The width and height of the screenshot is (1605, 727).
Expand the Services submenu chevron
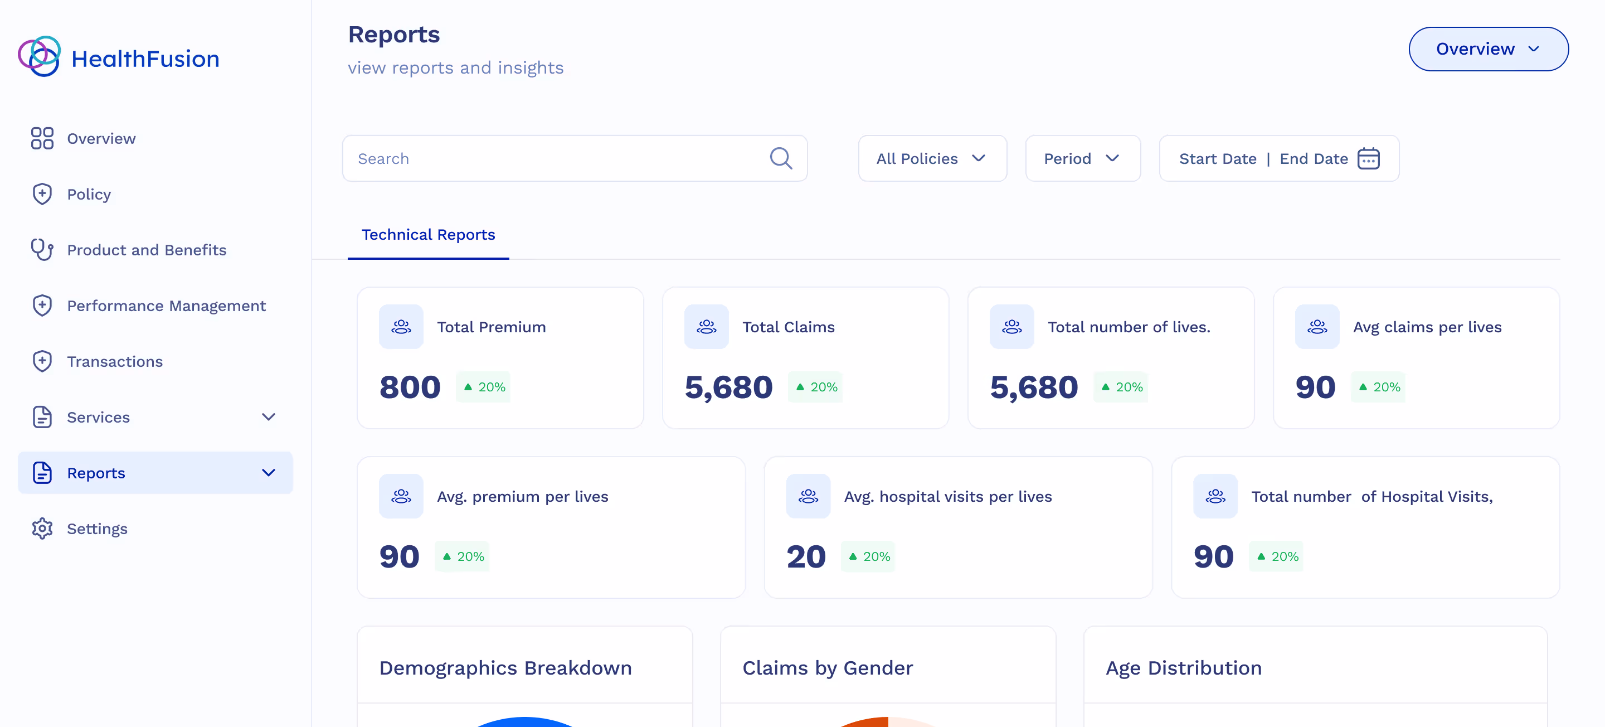tap(269, 416)
